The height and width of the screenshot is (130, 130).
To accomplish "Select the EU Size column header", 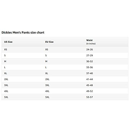I will click(49, 42).
